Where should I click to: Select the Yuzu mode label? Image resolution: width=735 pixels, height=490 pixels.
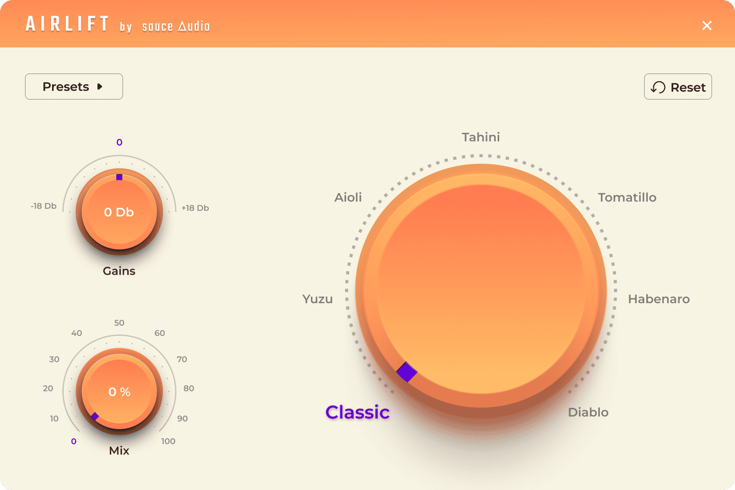point(317,299)
